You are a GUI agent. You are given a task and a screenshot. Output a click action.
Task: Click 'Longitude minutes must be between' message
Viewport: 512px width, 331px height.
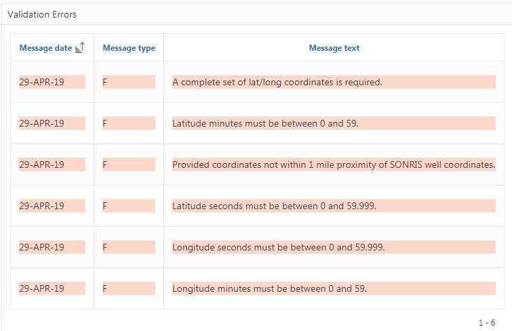[x=269, y=288]
